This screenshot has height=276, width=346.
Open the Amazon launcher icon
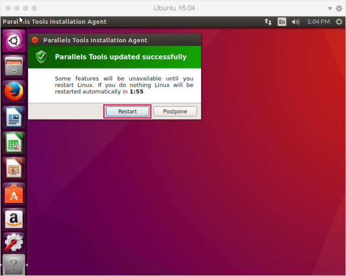click(14, 219)
